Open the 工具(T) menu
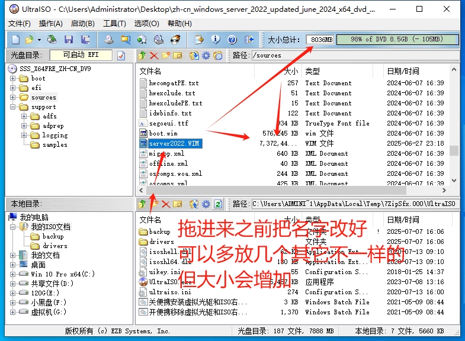 (114, 24)
